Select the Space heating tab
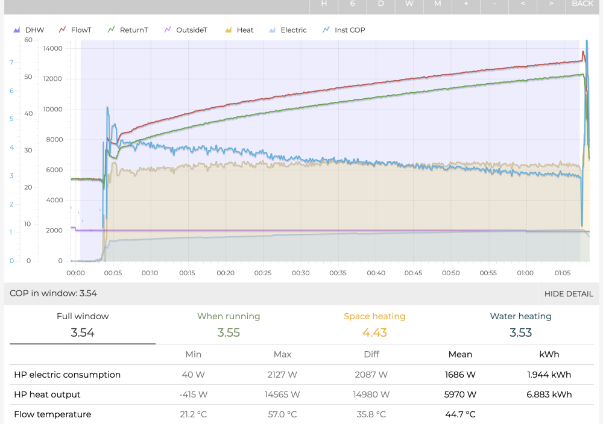The image size is (603, 424). pyautogui.click(x=374, y=325)
